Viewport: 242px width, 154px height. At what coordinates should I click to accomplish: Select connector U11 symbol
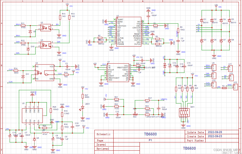pos(231,69)
